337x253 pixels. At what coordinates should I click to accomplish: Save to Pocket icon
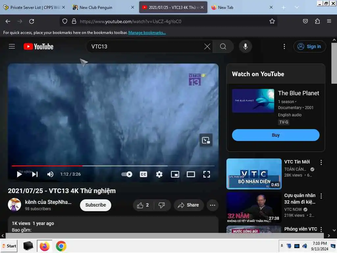point(305,21)
